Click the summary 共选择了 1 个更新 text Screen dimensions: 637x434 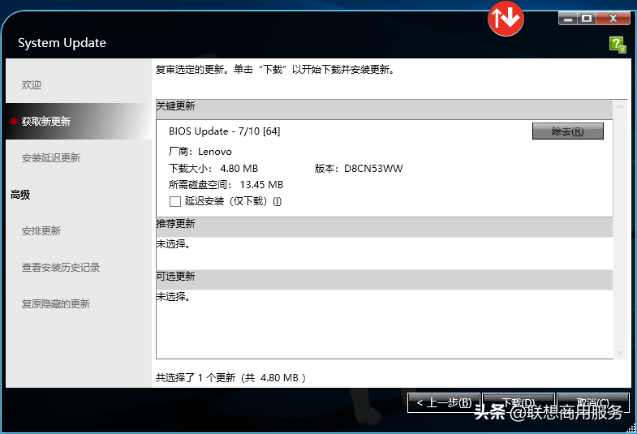click(x=230, y=377)
